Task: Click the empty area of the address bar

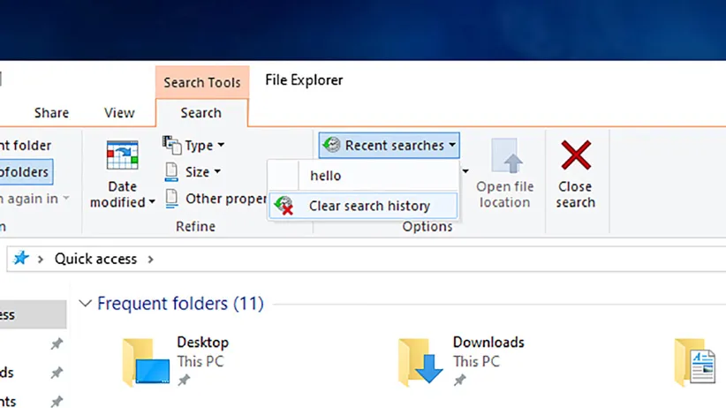Action: pos(442,259)
